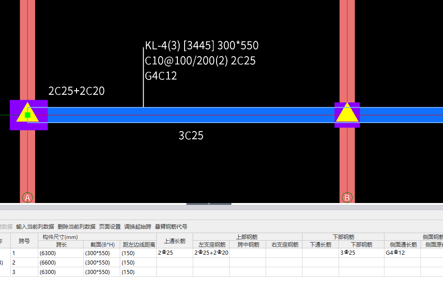Click the 2C25+2C20 left support annotation
443x287 pixels.
[77, 91]
